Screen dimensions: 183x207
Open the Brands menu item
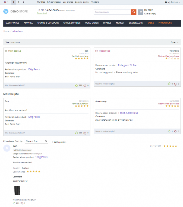pos(107,23)
